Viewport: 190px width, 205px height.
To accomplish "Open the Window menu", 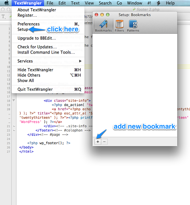I will [134, 3].
